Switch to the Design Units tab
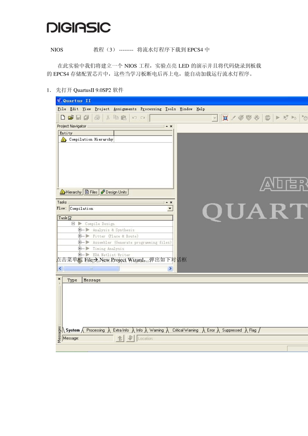The image size is (308, 436). click(x=114, y=192)
